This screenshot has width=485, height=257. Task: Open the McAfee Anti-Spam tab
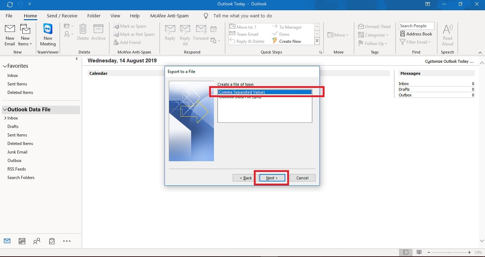[x=169, y=16]
